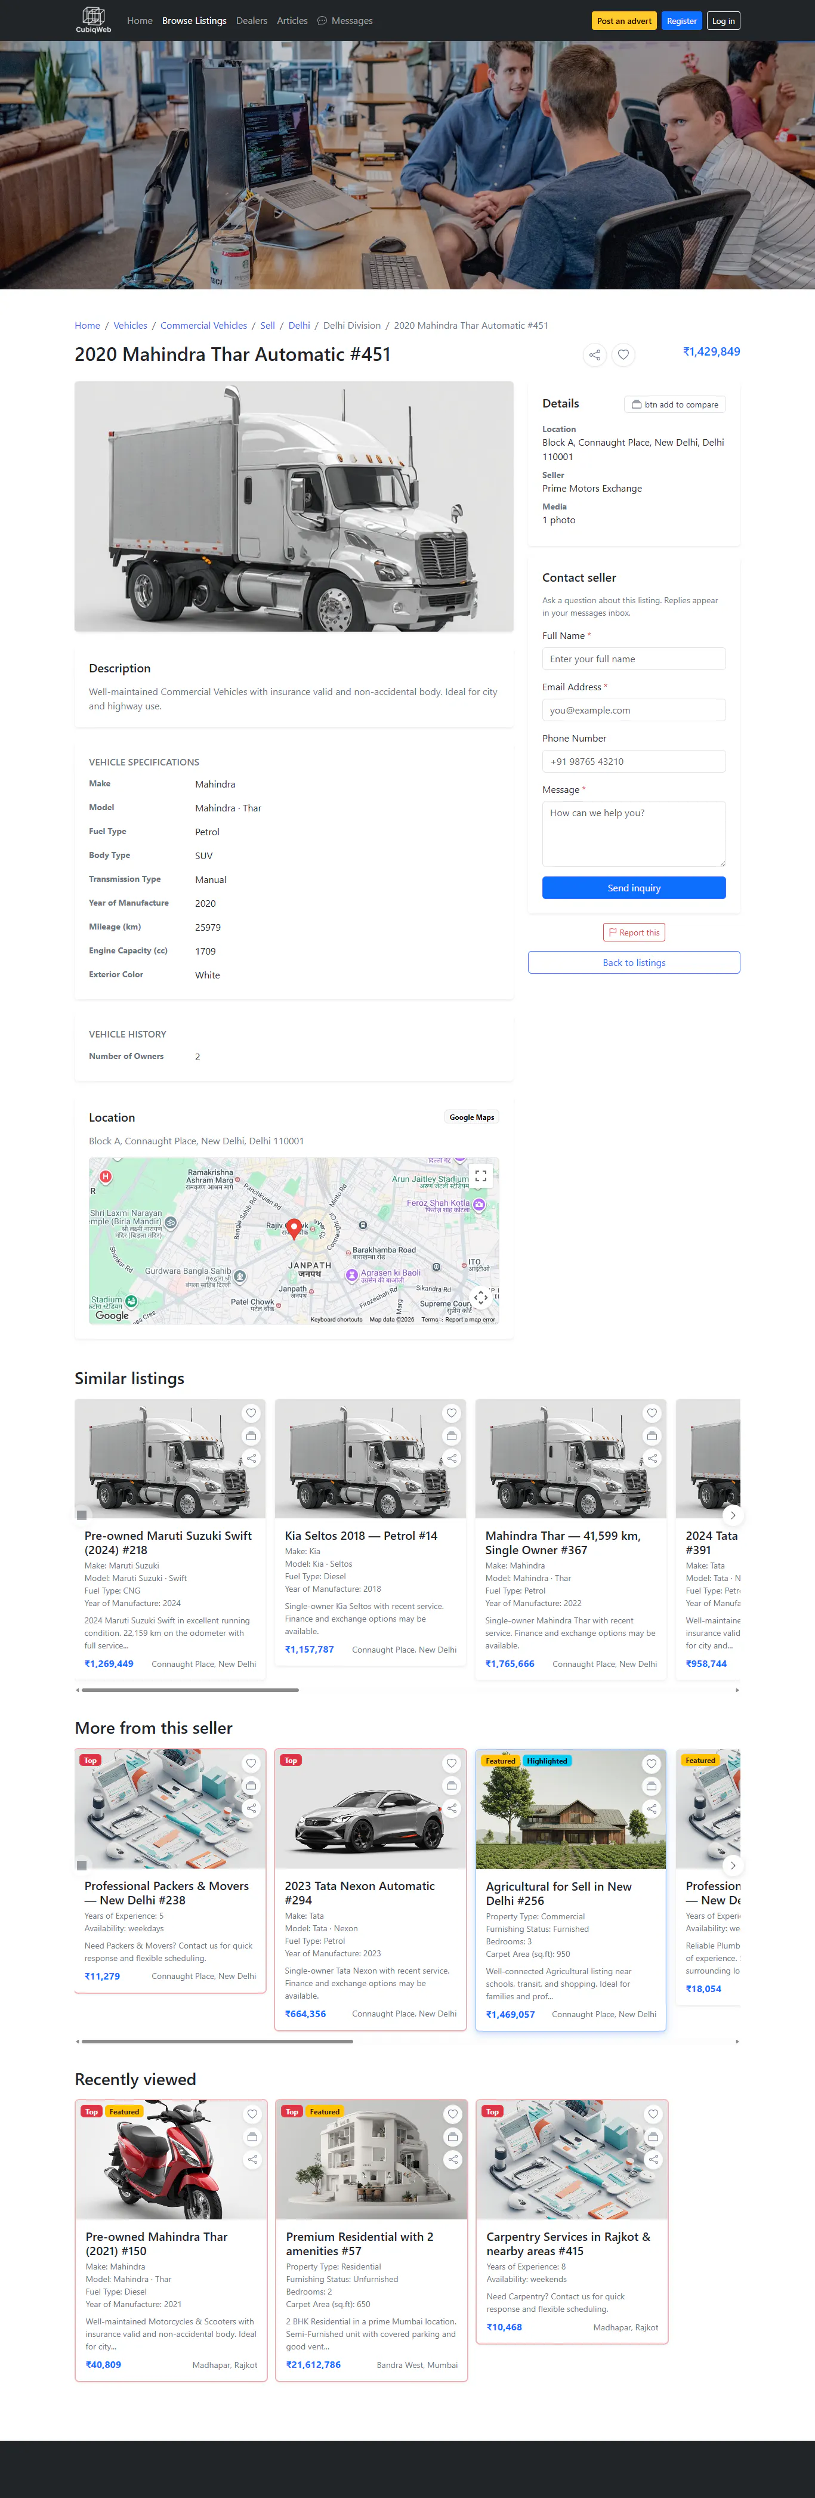This screenshot has width=815, height=2498.
Task: Share Mahindra Thar #367 listing
Action: [652, 1459]
